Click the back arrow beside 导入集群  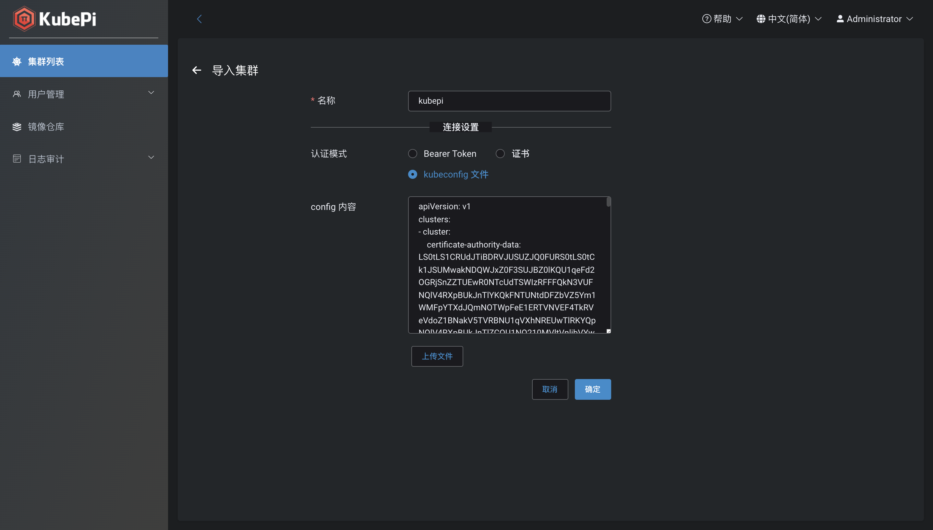197,70
